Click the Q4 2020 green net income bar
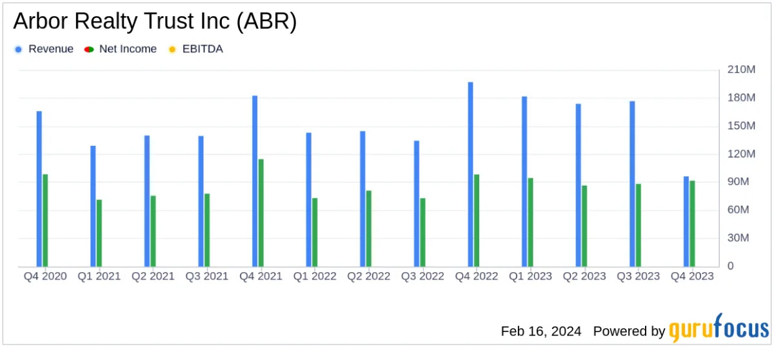The height and width of the screenshot is (347, 774). pos(45,220)
